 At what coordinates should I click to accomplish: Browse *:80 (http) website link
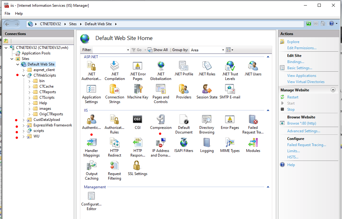click(301, 123)
